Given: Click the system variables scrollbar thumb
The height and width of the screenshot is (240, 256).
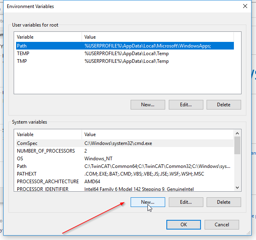Looking at the screenshot, I should (x=238, y=145).
